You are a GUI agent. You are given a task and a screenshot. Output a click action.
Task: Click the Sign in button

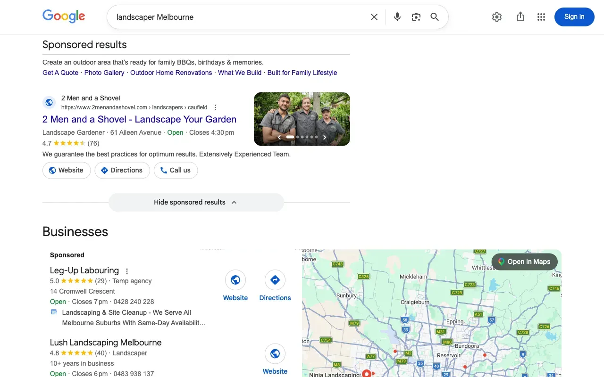(574, 17)
